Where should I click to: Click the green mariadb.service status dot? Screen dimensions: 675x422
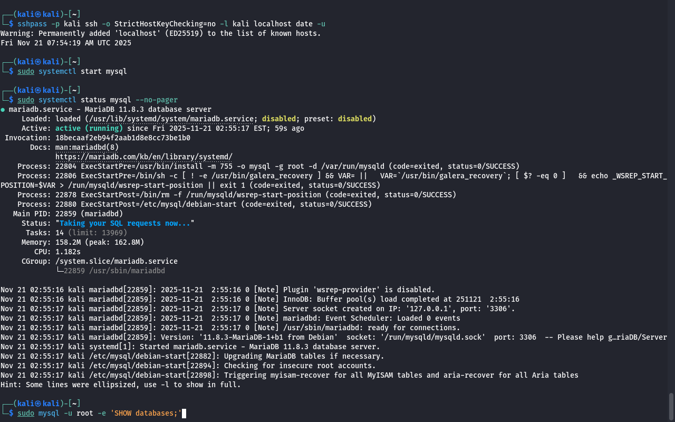(3, 110)
